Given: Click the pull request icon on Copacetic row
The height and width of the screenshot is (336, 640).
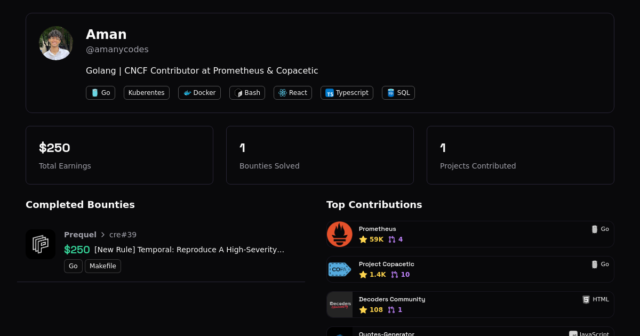Looking at the screenshot, I should [395, 275].
